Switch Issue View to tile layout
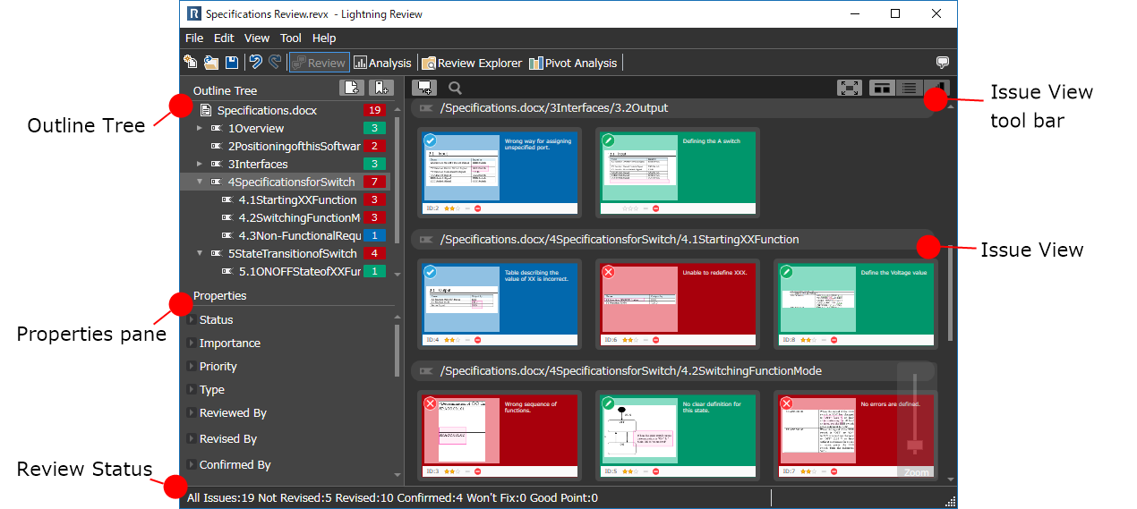 pos(882,88)
